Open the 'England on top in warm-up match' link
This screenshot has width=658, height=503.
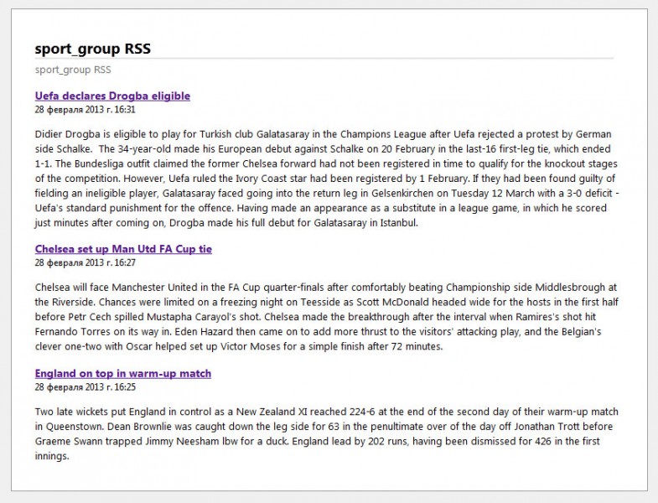[x=123, y=373]
